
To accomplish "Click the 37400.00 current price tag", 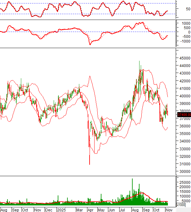I will 184,115.
